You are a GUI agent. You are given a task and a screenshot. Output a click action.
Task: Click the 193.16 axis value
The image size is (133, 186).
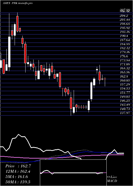124,32
